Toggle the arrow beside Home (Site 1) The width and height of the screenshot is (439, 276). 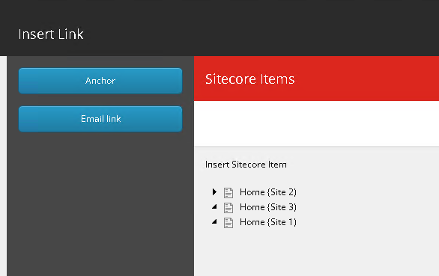tap(214, 221)
